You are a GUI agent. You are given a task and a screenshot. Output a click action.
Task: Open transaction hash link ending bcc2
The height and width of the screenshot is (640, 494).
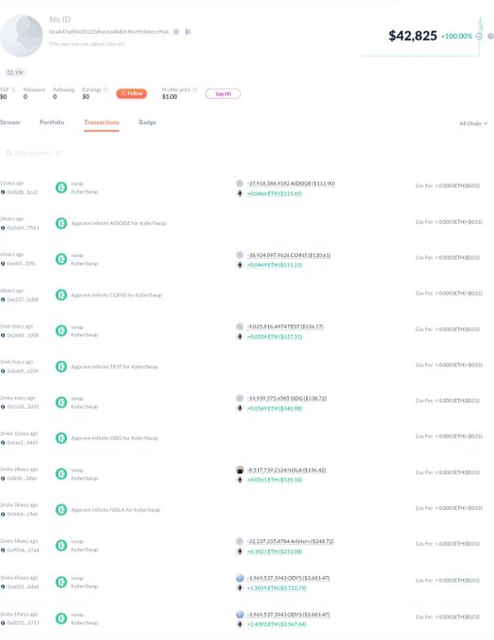[x=23, y=192]
